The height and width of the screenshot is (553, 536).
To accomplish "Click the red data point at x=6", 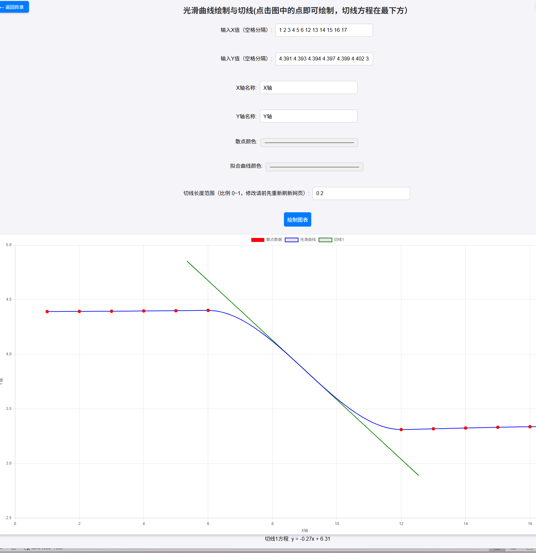I will 208,310.
